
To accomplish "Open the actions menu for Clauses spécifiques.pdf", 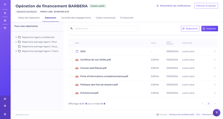I will pos(215,68).
